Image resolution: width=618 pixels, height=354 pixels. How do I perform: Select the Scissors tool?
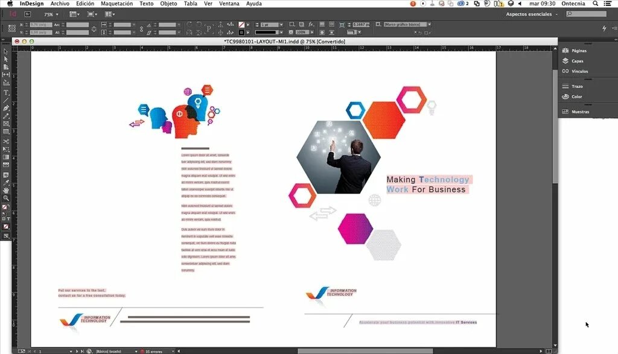5,141
